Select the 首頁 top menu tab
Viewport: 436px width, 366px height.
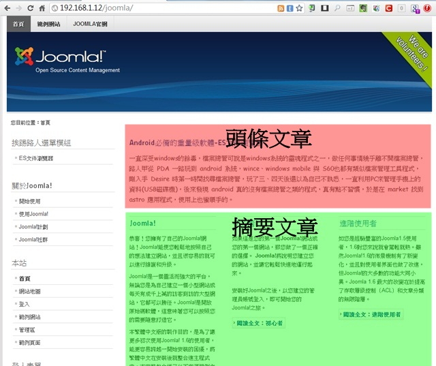click(18, 25)
